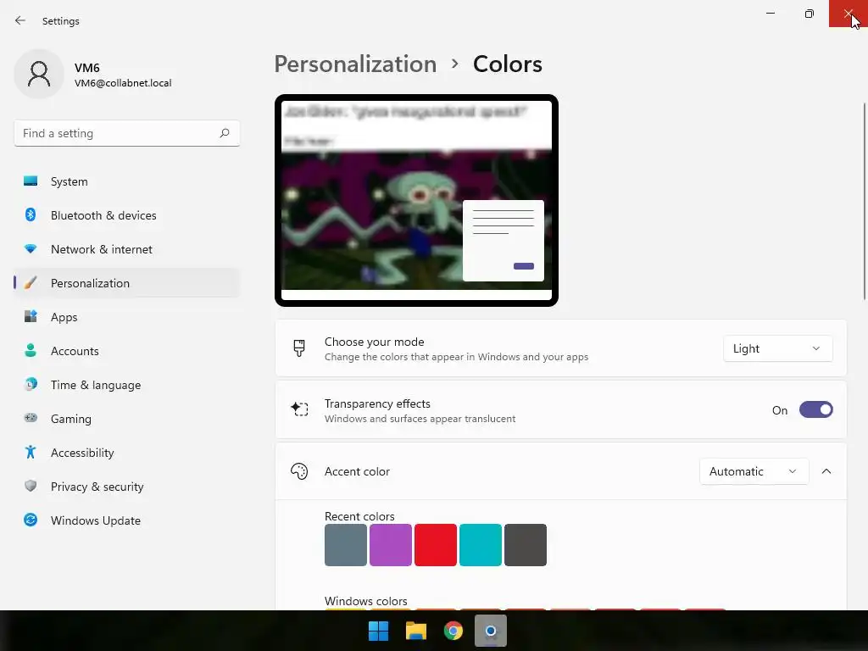Click the Colors page title
This screenshot has height=651, width=868.
(507, 64)
